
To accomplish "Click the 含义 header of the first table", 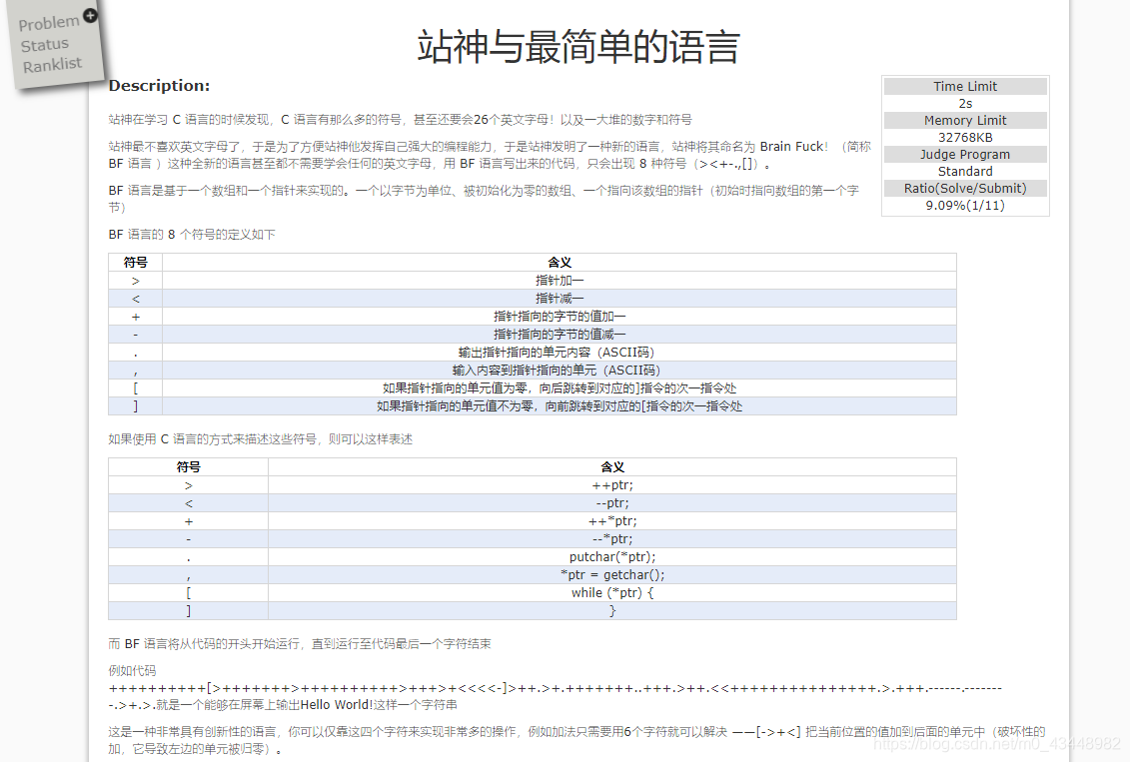I will click(x=560, y=263).
